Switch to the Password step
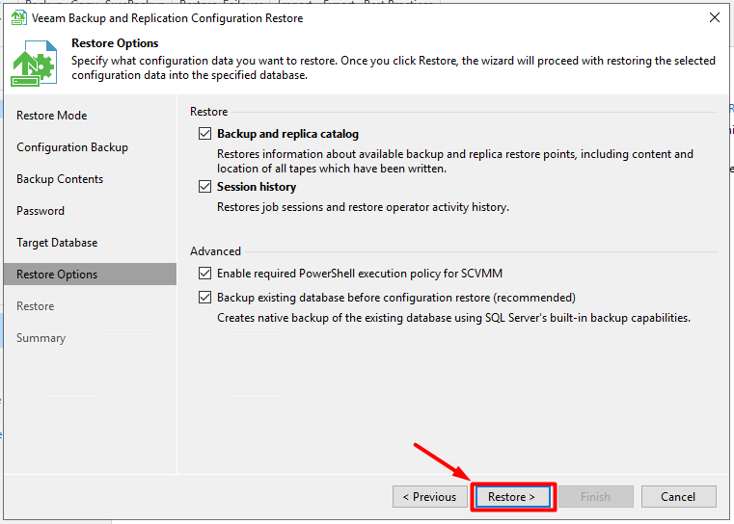Image resolution: width=734 pixels, height=524 pixels. (x=41, y=211)
